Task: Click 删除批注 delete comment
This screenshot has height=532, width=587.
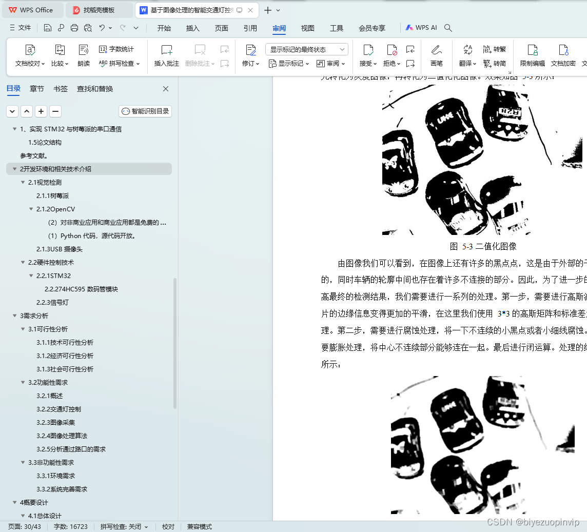Action: pos(200,55)
